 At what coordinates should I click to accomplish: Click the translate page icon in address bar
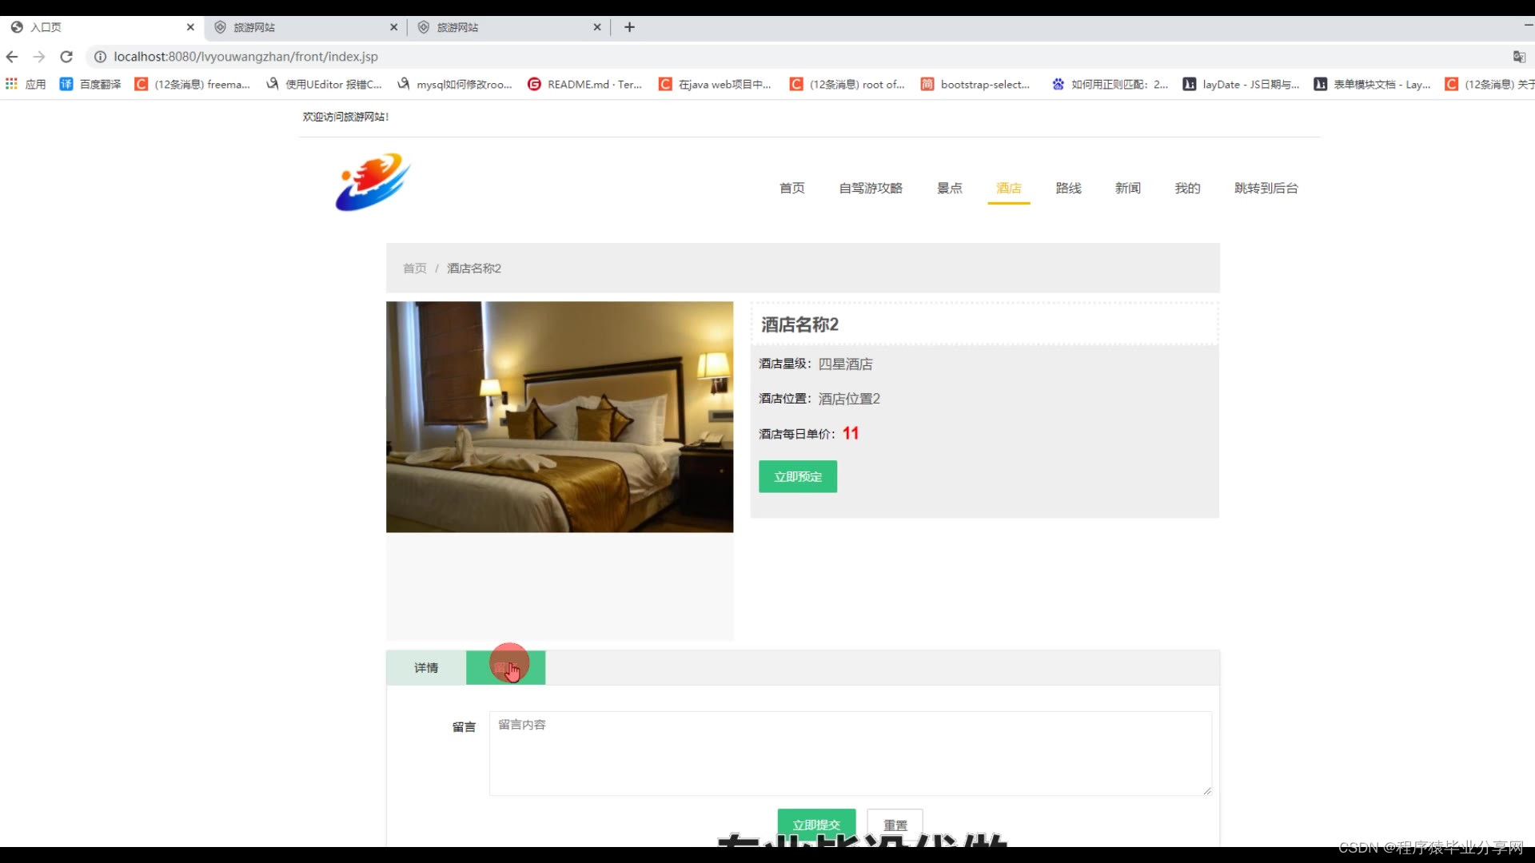1518,57
